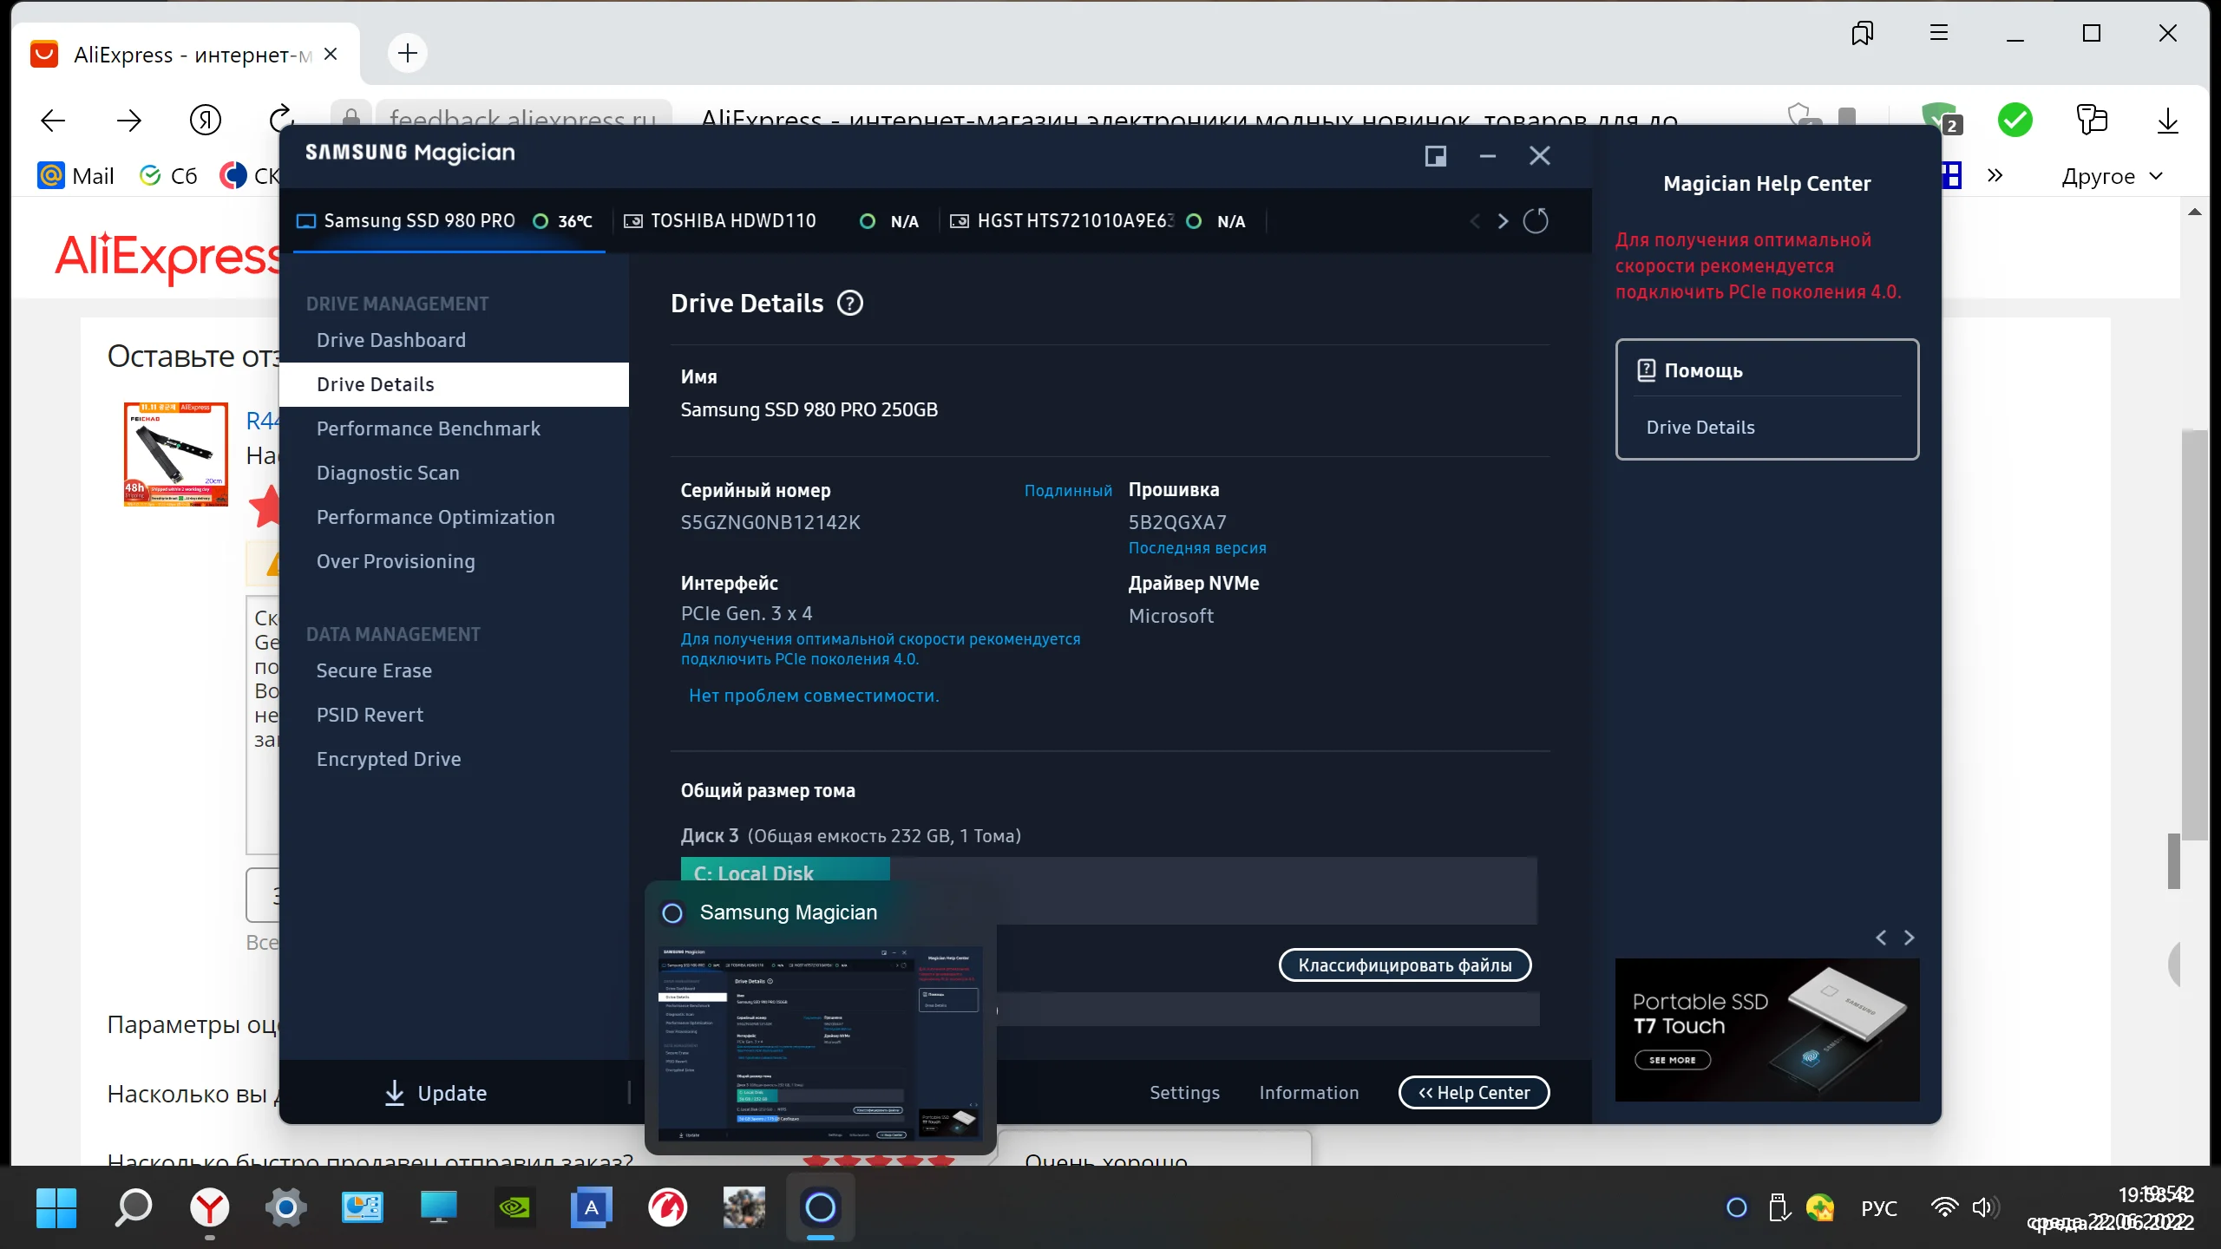Screen dimensions: 2221x1249
Task: Click the refresh drive list icon
Action: 1535,221
